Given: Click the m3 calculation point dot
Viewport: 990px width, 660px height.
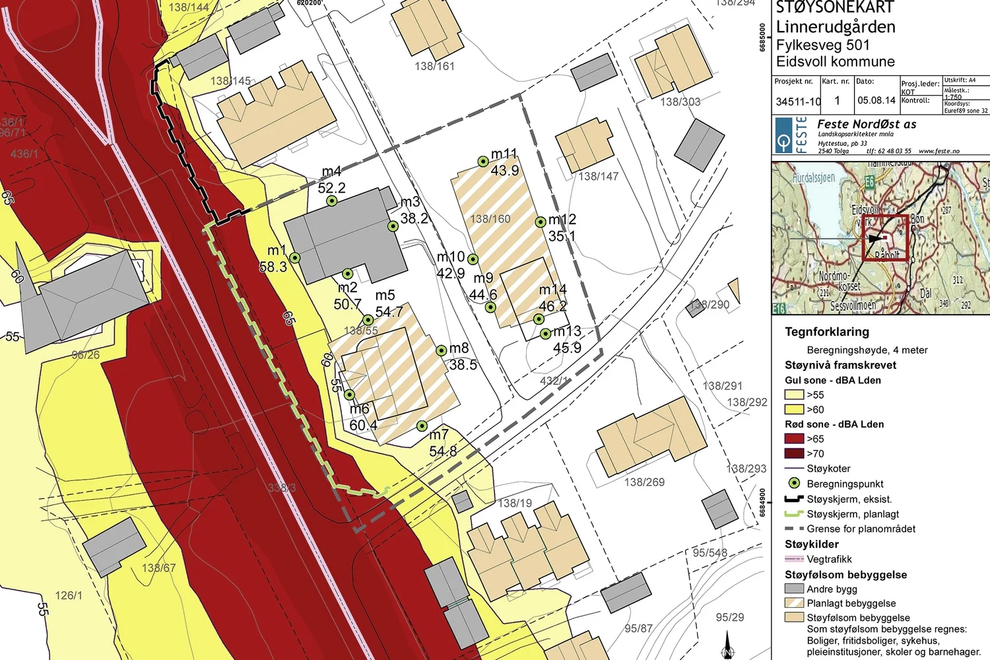Looking at the screenshot, I should click(393, 226).
